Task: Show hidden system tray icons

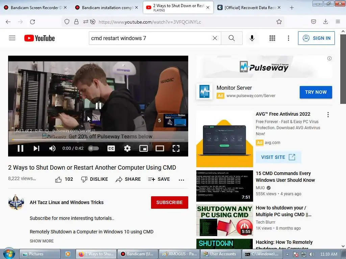Action: point(288,254)
